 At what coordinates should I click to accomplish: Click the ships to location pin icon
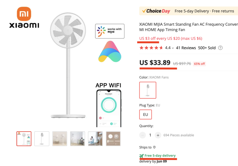(x=154, y=147)
